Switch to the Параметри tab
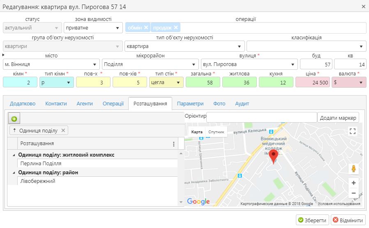The image size is (369, 228). point(190,104)
